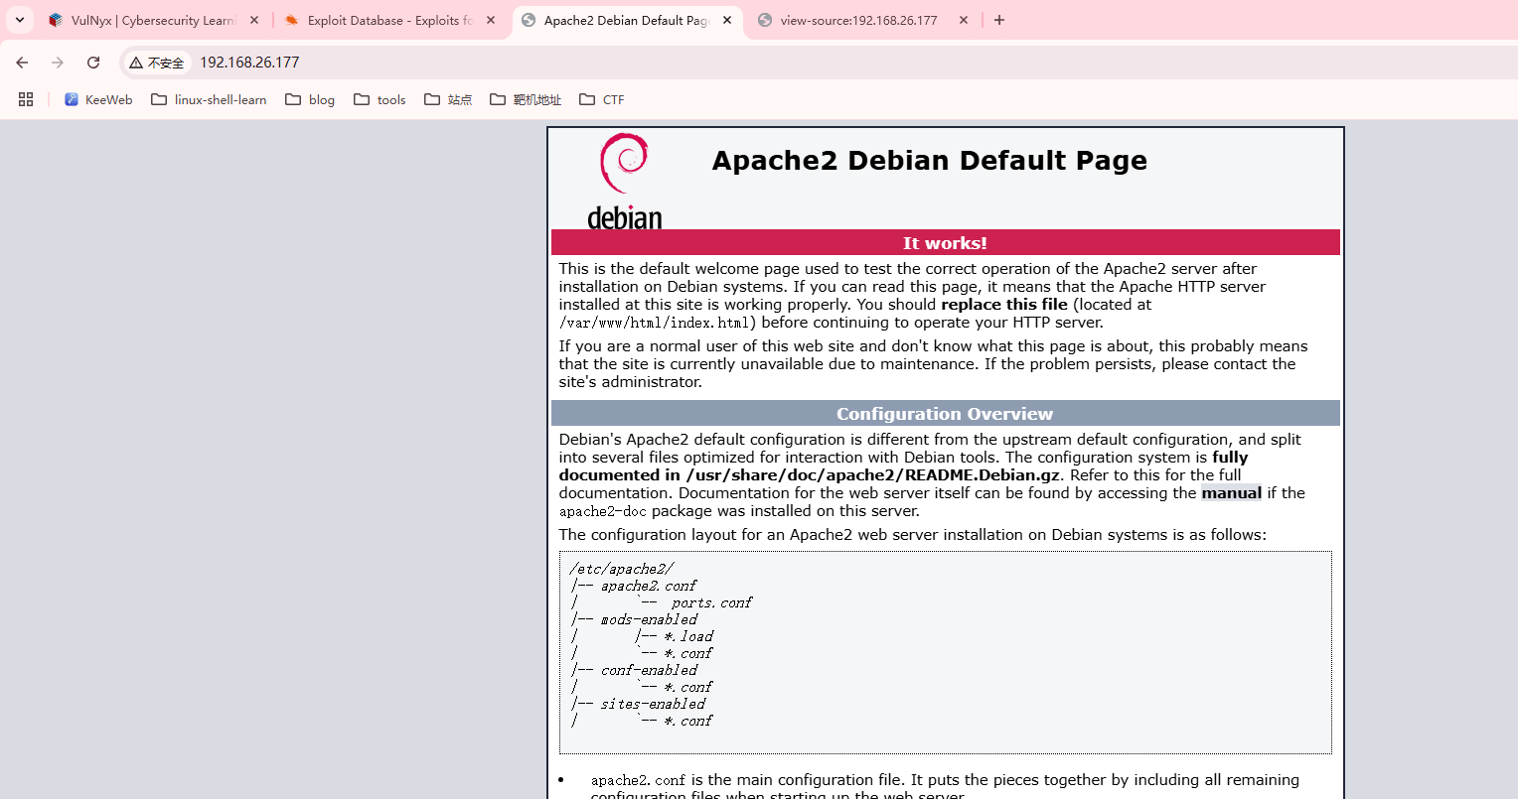Screen dimensions: 1518x799
Task: Close the Exploit Database tab
Action: 491,20
